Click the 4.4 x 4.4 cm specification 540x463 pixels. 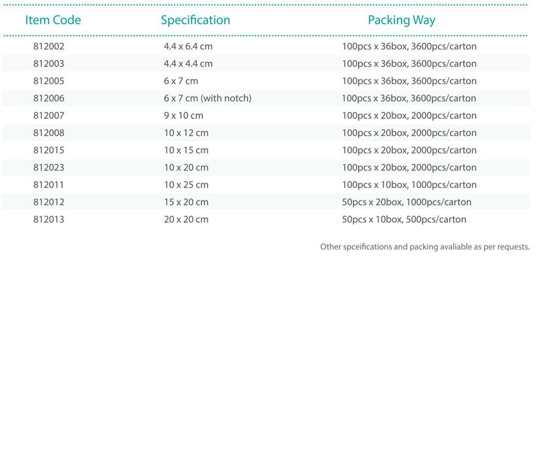189,63
